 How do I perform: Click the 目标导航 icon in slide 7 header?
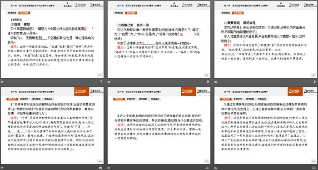point(67,5)
